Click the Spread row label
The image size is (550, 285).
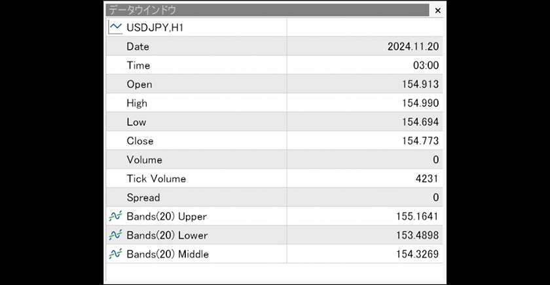[x=143, y=197]
